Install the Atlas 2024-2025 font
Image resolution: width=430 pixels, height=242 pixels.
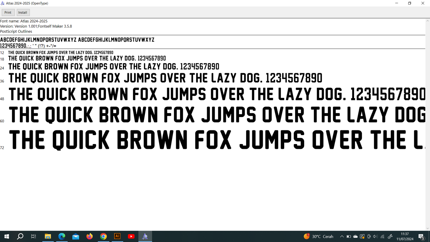click(x=23, y=13)
